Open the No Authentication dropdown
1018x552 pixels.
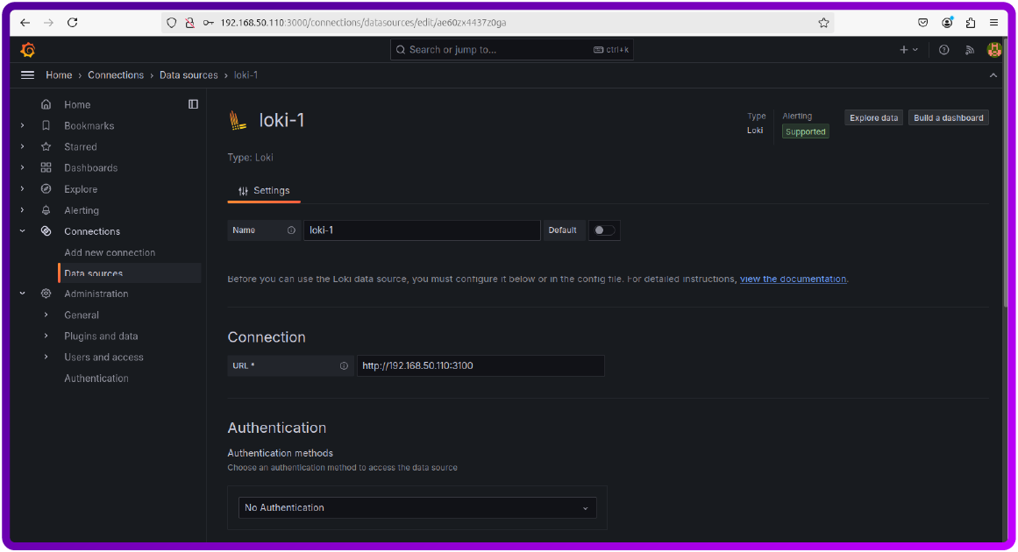pos(416,507)
